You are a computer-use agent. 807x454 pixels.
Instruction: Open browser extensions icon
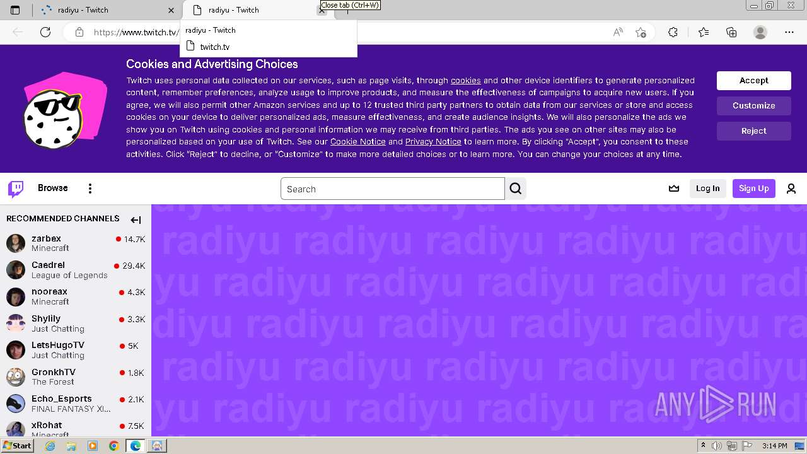[x=673, y=32]
